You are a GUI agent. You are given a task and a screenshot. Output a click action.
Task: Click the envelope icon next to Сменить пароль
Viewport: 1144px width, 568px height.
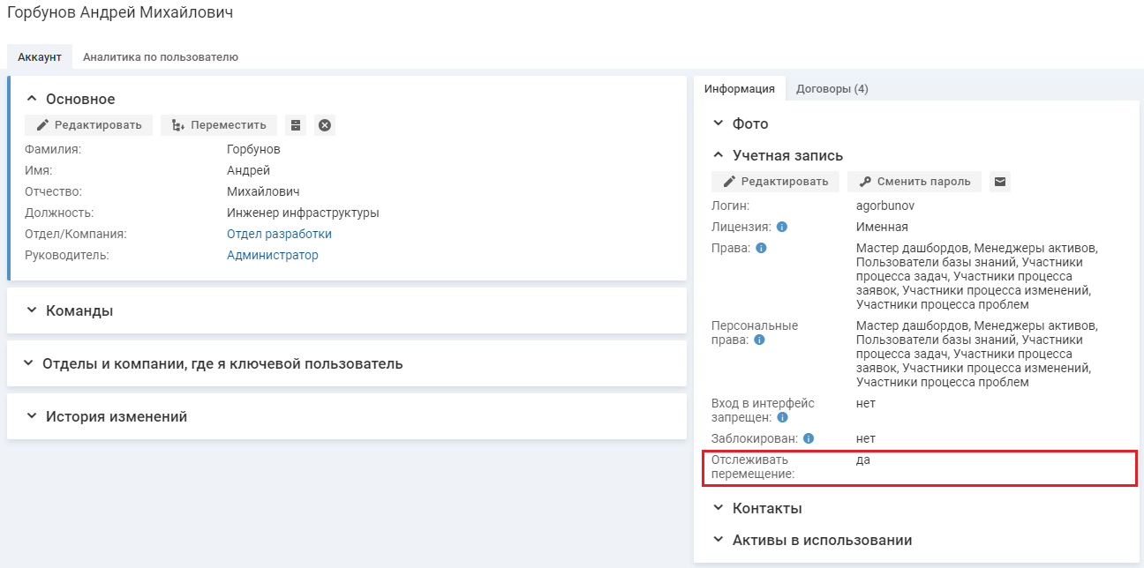[x=999, y=182]
